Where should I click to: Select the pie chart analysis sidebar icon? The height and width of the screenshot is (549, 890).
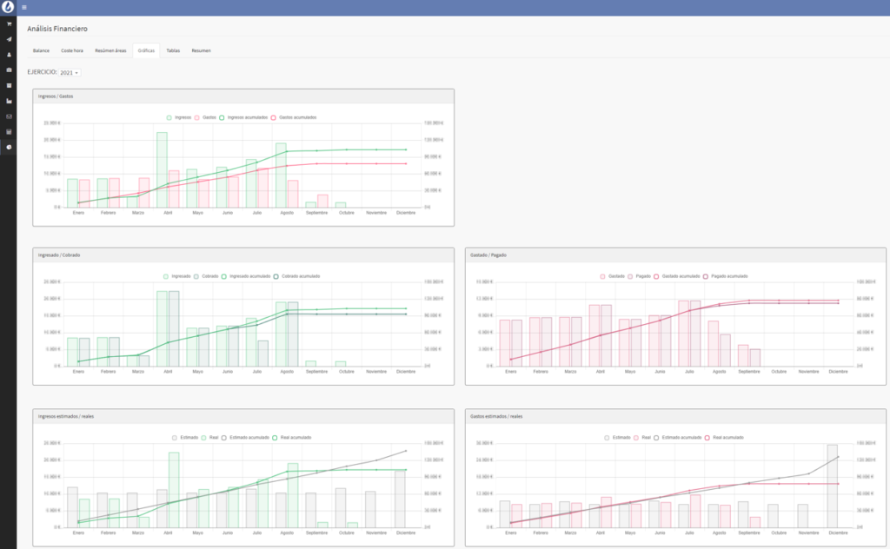click(9, 147)
